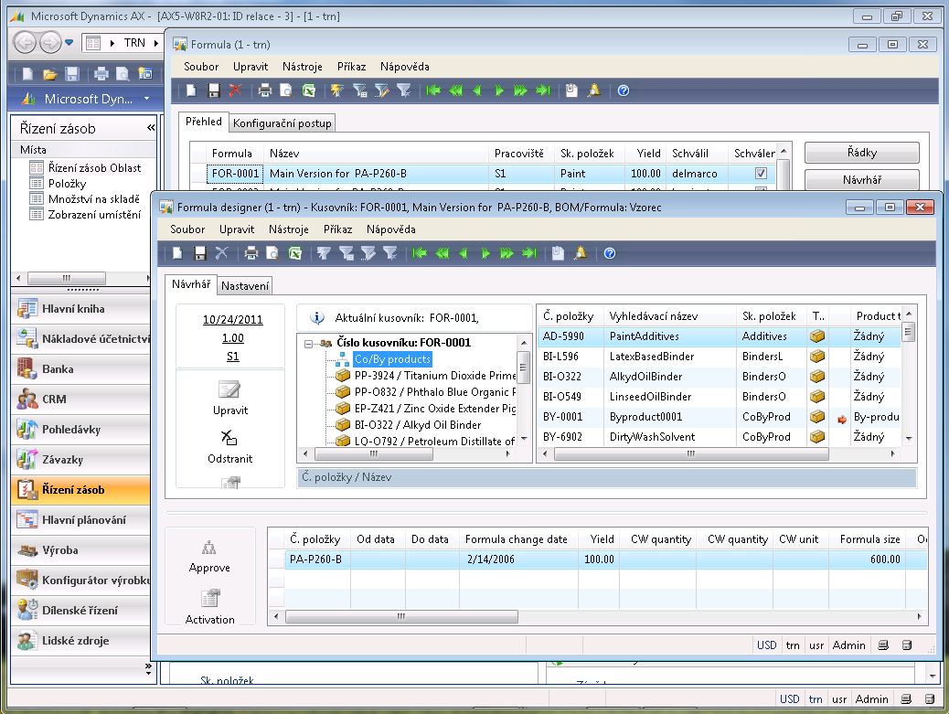Open navigation history dropdown arrow

click(x=69, y=42)
